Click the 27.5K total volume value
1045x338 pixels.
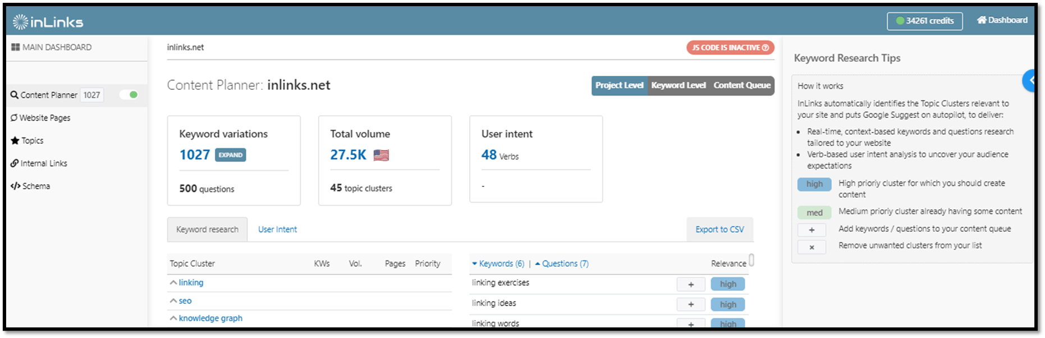(x=348, y=155)
